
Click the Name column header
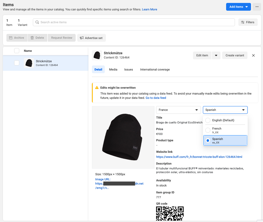pyautogui.click(x=28, y=51)
